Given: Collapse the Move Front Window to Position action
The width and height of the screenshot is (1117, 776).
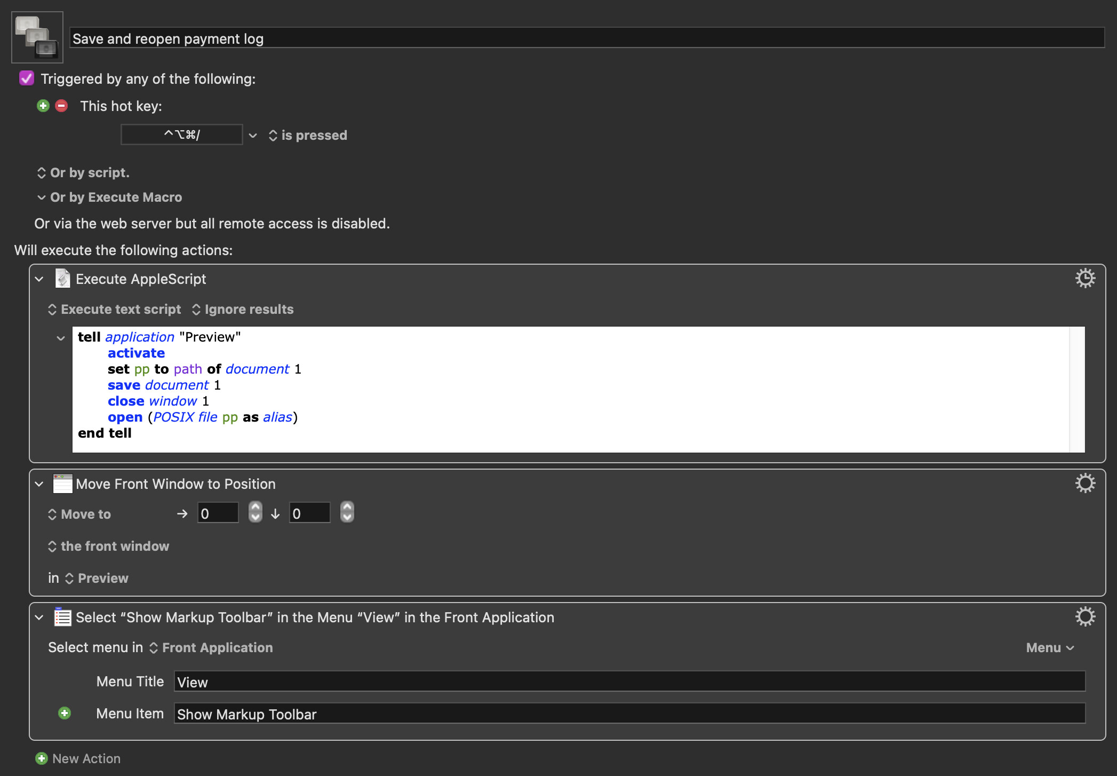Looking at the screenshot, I should 39,484.
